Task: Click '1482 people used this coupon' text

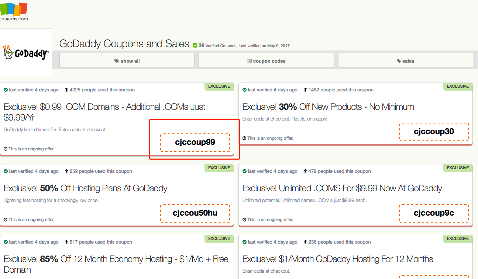Action: (x=341, y=90)
